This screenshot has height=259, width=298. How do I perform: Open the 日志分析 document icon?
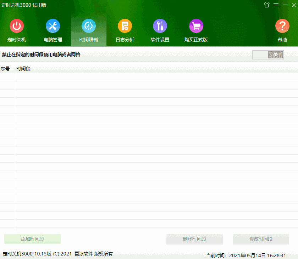coord(125,26)
